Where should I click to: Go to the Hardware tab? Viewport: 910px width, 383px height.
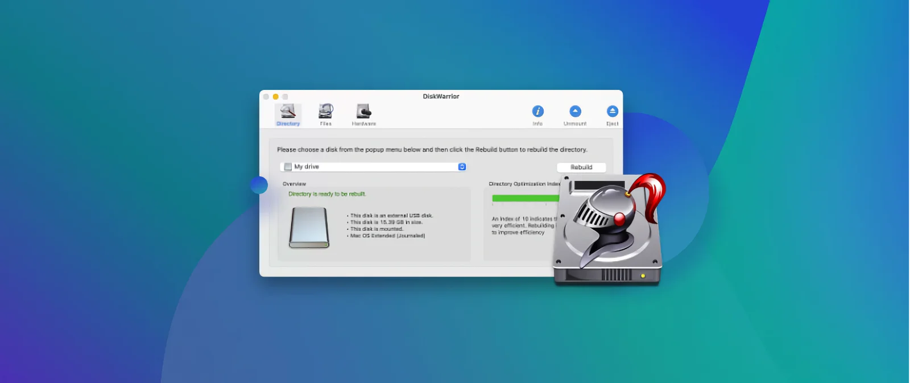tap(363, 114)
